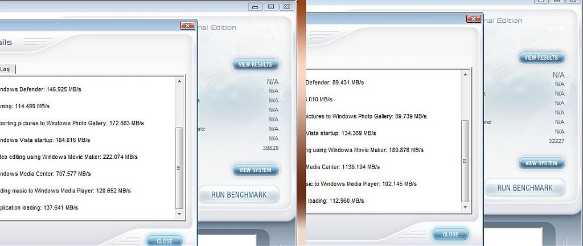Click the Media Center 1138.194 MB/s line

[342, 167]
